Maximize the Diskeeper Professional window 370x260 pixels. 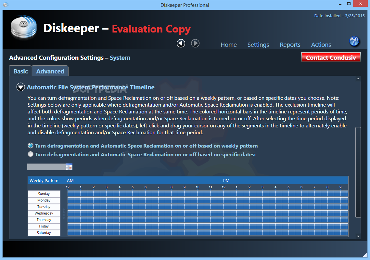[349, 4]
